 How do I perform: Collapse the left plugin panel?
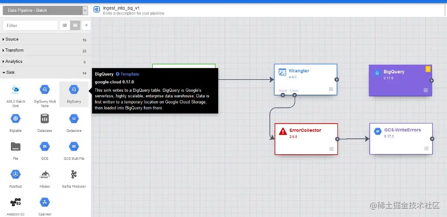tap(86, 25)
